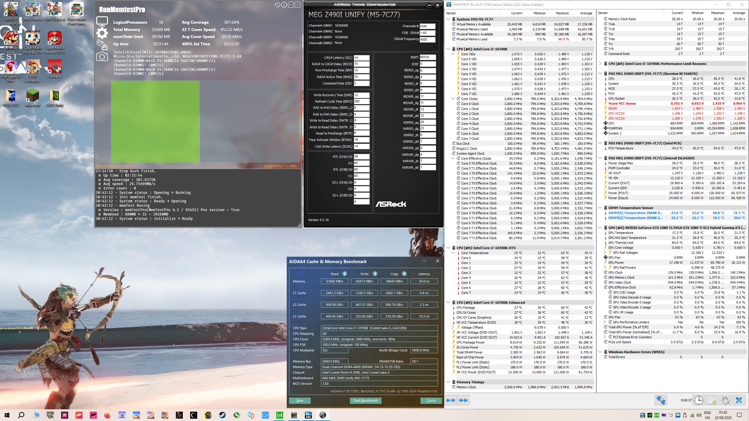Click AIDA64 Save button

click(x=300, y=401)
